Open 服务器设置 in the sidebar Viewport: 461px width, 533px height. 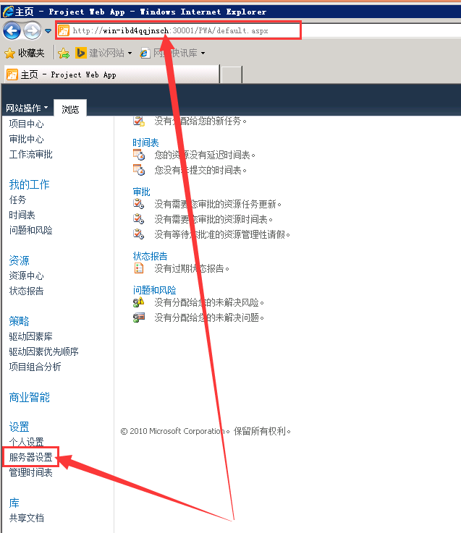coord(30,457)
